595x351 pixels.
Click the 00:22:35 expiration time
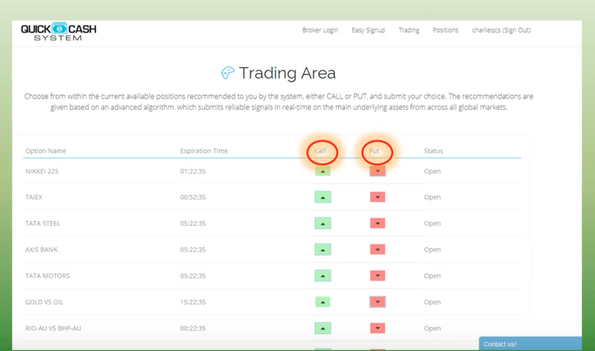pos(193,329)
